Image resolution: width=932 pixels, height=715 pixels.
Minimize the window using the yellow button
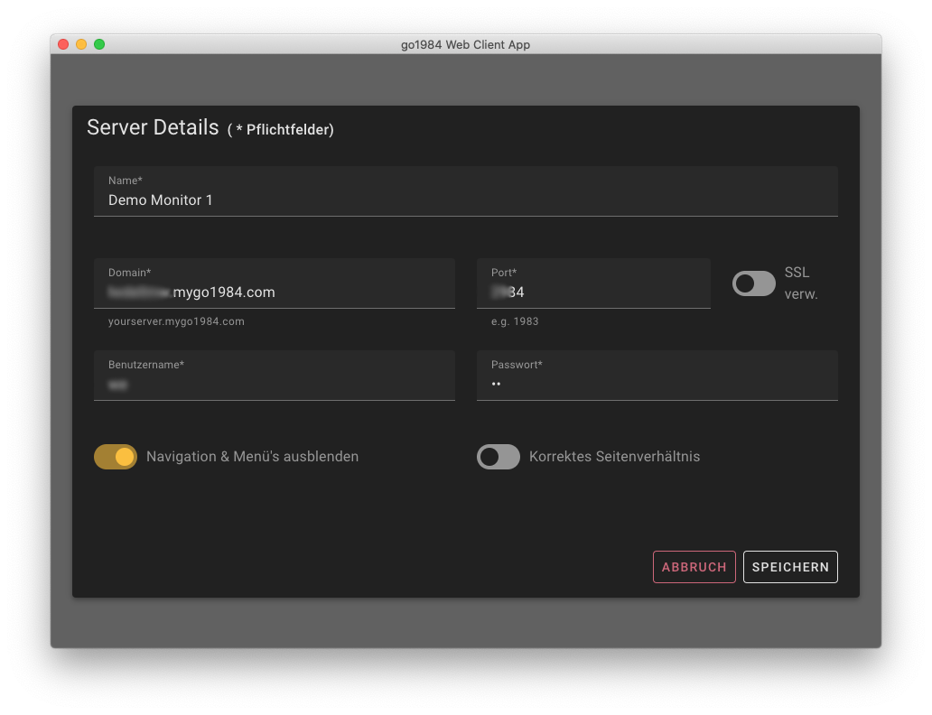click(81, 44)
